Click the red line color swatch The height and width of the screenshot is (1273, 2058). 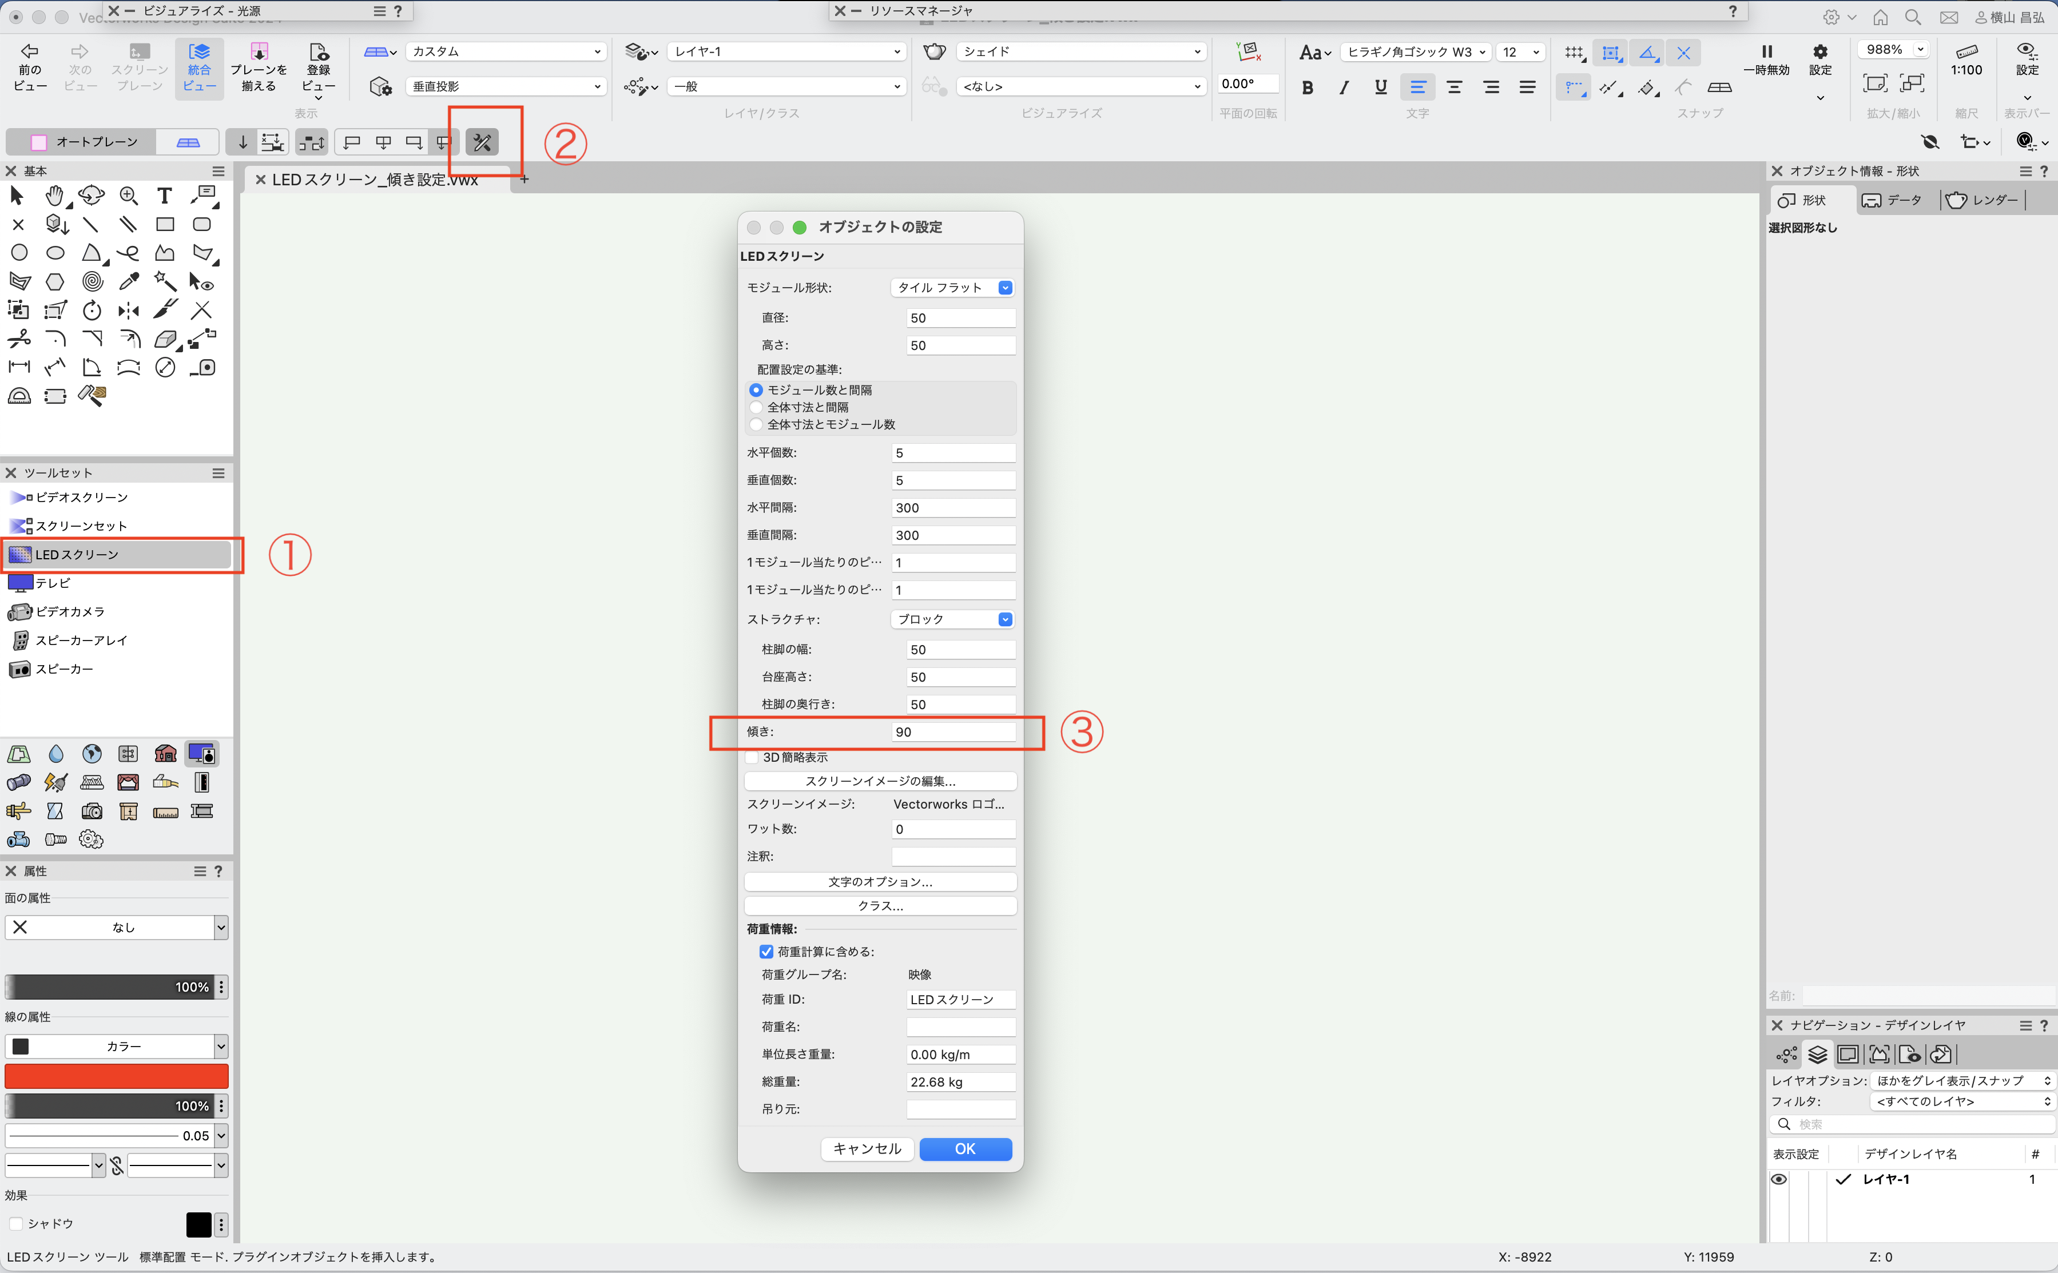tap(116, 1076)
